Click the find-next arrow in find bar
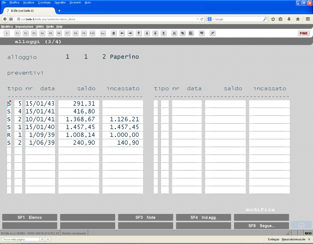Screen dimensions: 313x244 [x=48, y=239]
